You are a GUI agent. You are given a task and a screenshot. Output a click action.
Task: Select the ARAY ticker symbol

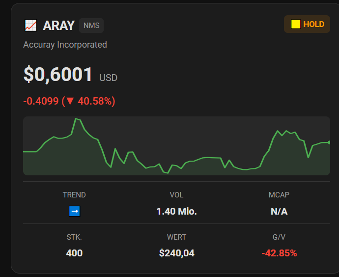(58, 26)
